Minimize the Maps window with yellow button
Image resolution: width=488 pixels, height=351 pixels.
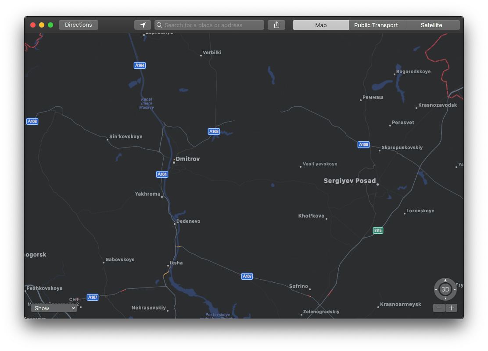point(41,25)
